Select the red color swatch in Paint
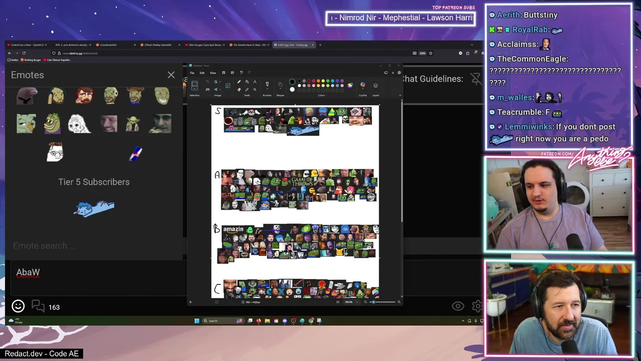This screenshot has height=361, width=641. (313, 81)
